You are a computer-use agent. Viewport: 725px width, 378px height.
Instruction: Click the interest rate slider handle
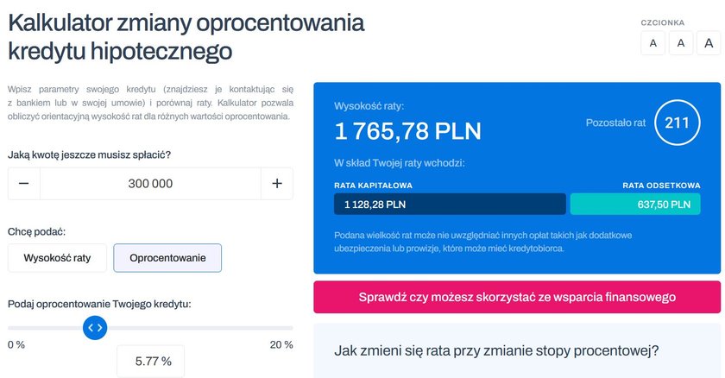[x=95, y=328]
